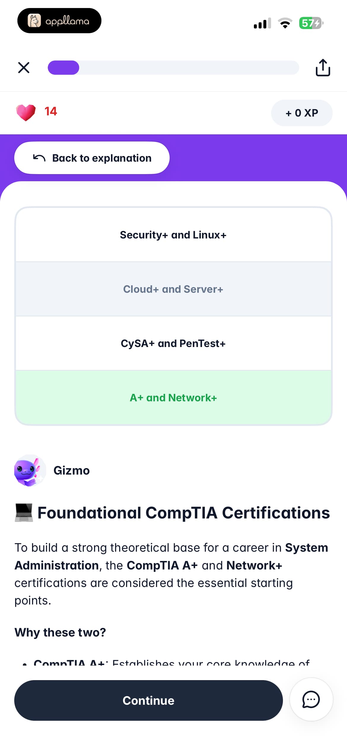Pick the CySA+ and PenTest+ answer
Viewport: 347px width, 751px height.
pos(173,343)
